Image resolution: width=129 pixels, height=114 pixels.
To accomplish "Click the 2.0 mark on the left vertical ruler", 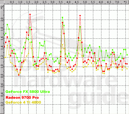I will pyautogui.click(x=2, y=19).
